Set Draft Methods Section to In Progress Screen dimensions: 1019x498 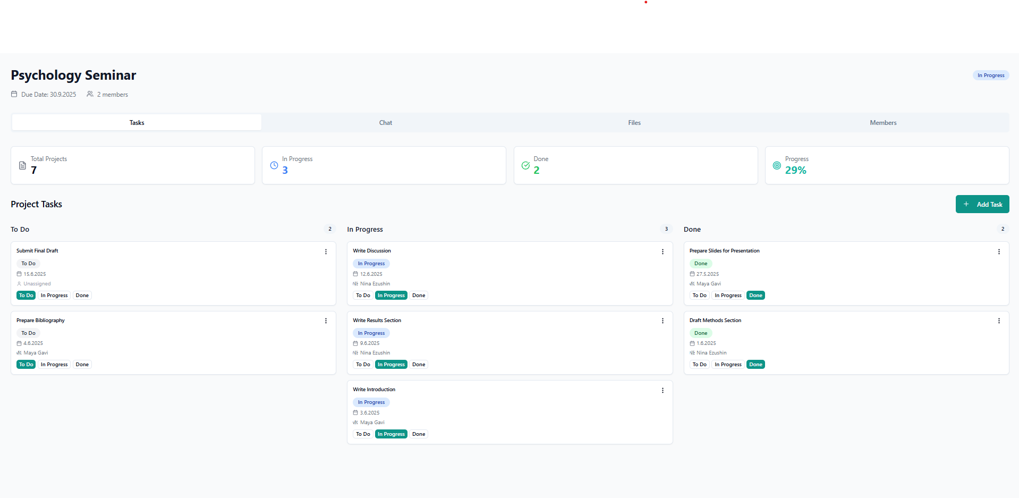pos(728,365)
